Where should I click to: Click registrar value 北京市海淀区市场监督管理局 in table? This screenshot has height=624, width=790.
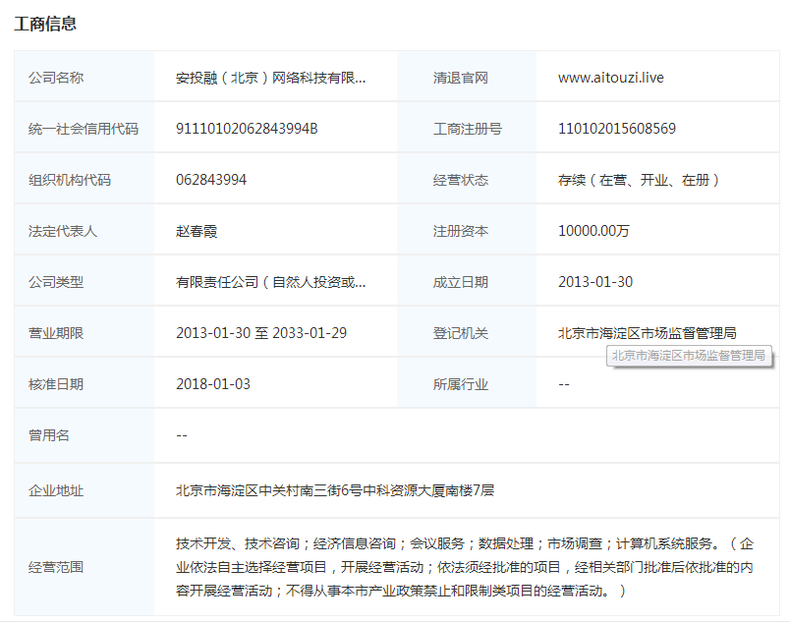pyautogui.click(x=647, y=333)
